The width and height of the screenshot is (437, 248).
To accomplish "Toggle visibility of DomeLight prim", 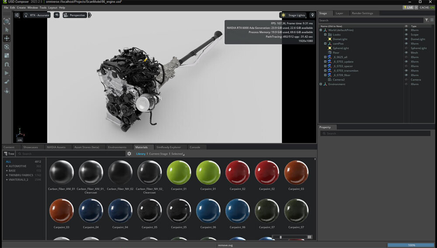I will click(x=406, y=39).
